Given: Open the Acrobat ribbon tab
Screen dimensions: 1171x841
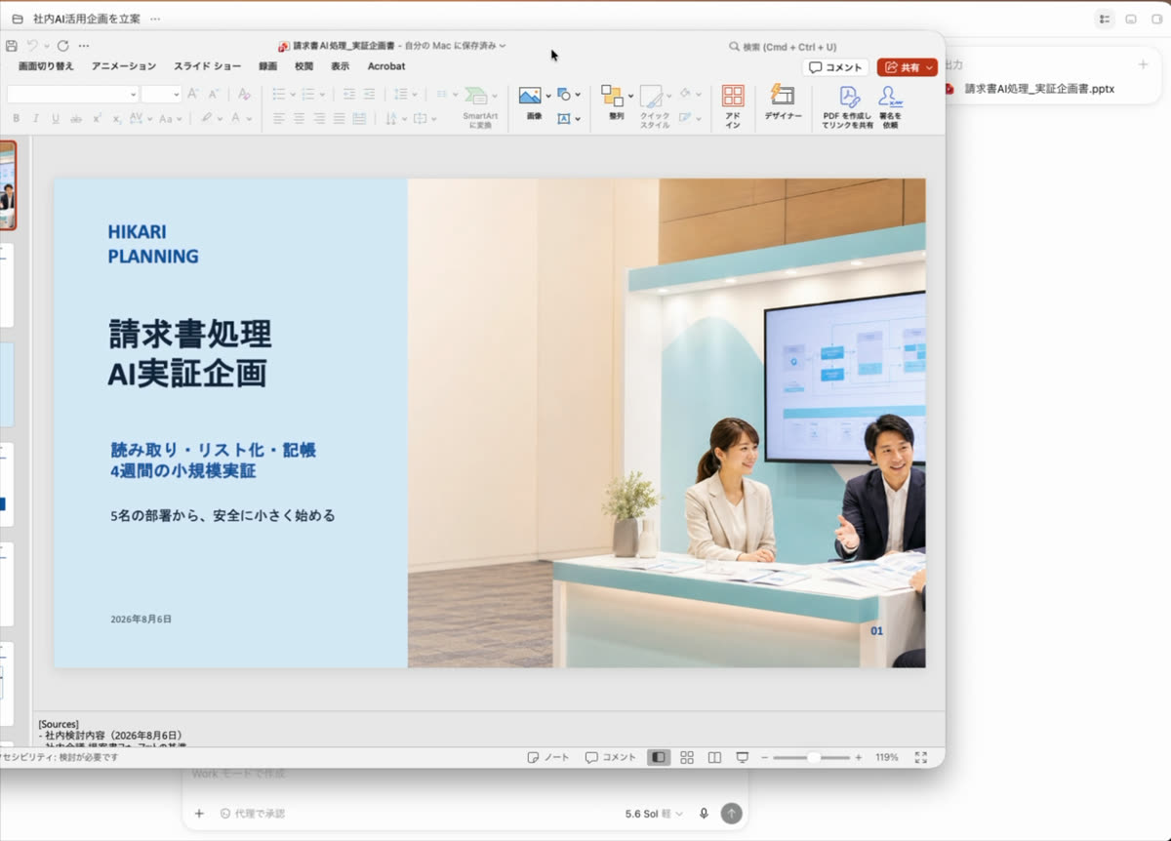Looking at the screenshot, I should pyautogui.click(x=386, y=66).
